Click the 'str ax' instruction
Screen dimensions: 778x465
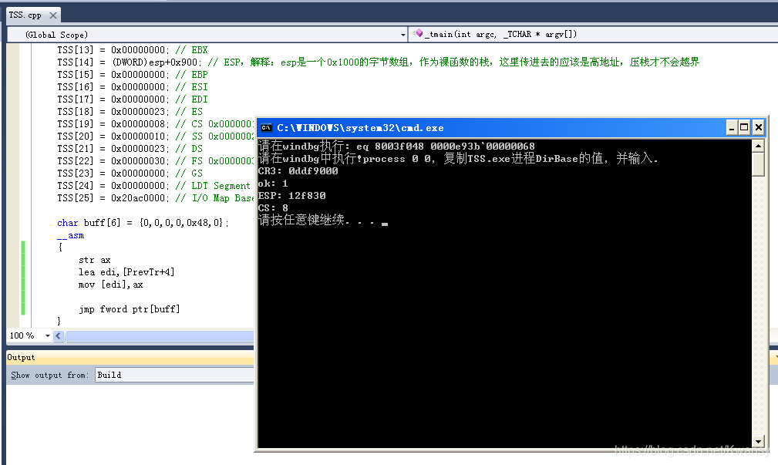[x=94, y=260]
